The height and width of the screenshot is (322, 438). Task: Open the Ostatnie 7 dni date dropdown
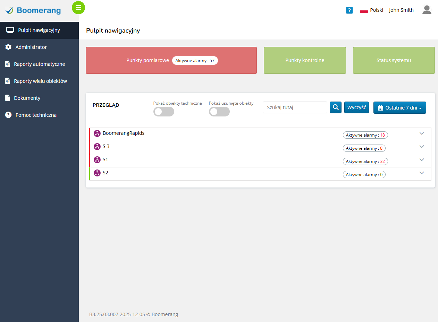pyautogui.click(x=399, y=108)
